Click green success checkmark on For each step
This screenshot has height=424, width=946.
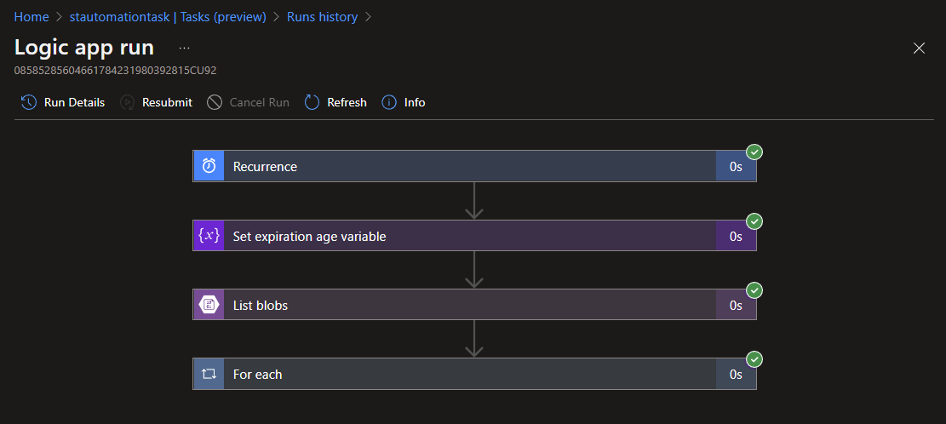click(754, 359)
